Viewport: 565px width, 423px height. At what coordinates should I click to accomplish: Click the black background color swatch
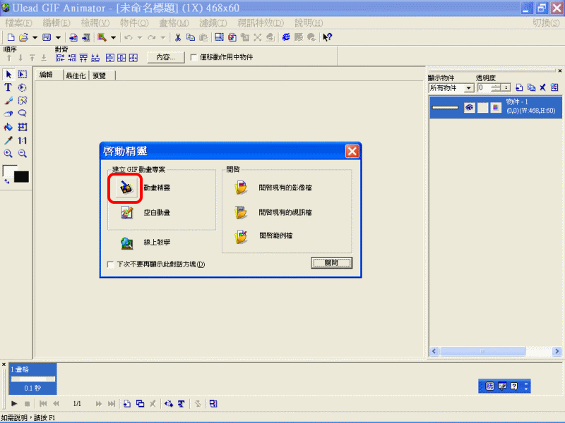tap(21, 177)
